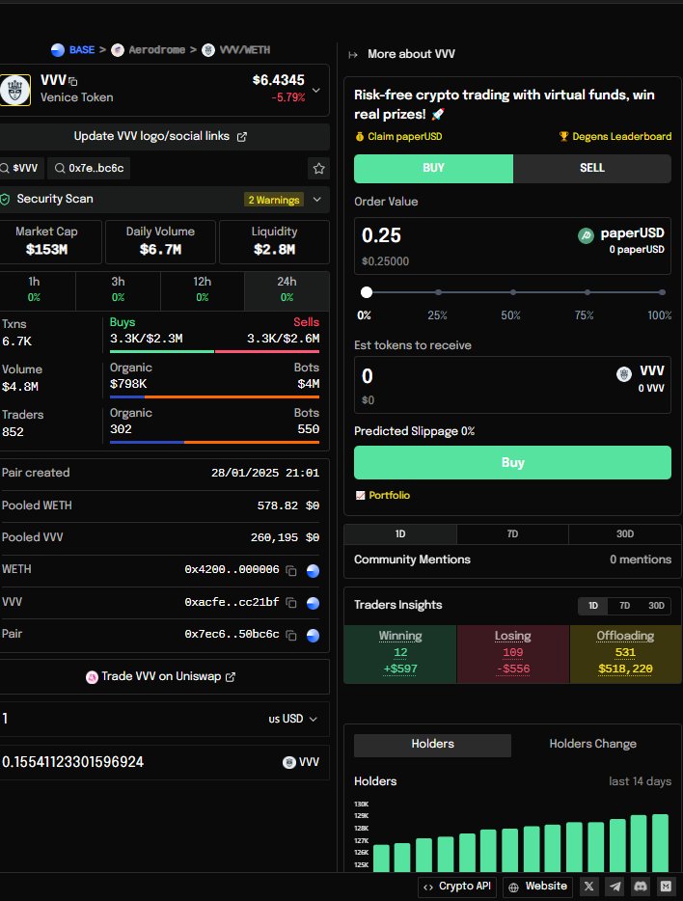Select the 12h timeframe
Viewport: 683px width, 901px height.
pos(203,289)
